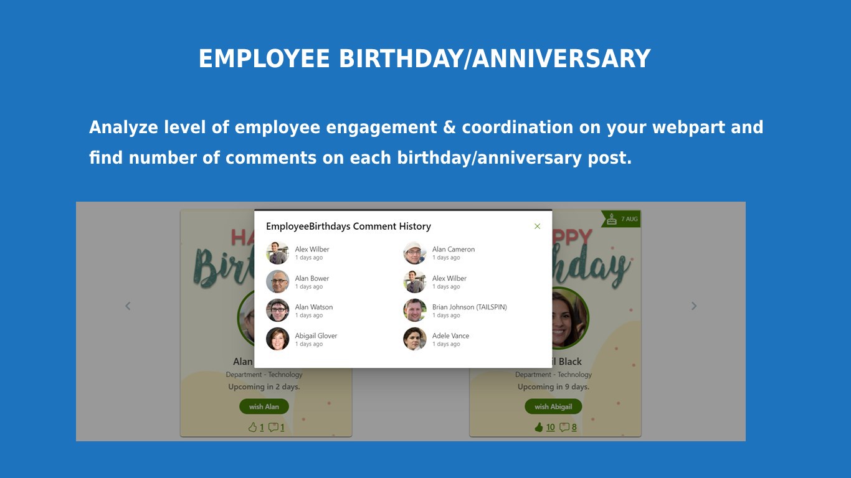
Task: Click the 7 AUG birthday cake badge
Action: tap(622, 219)
